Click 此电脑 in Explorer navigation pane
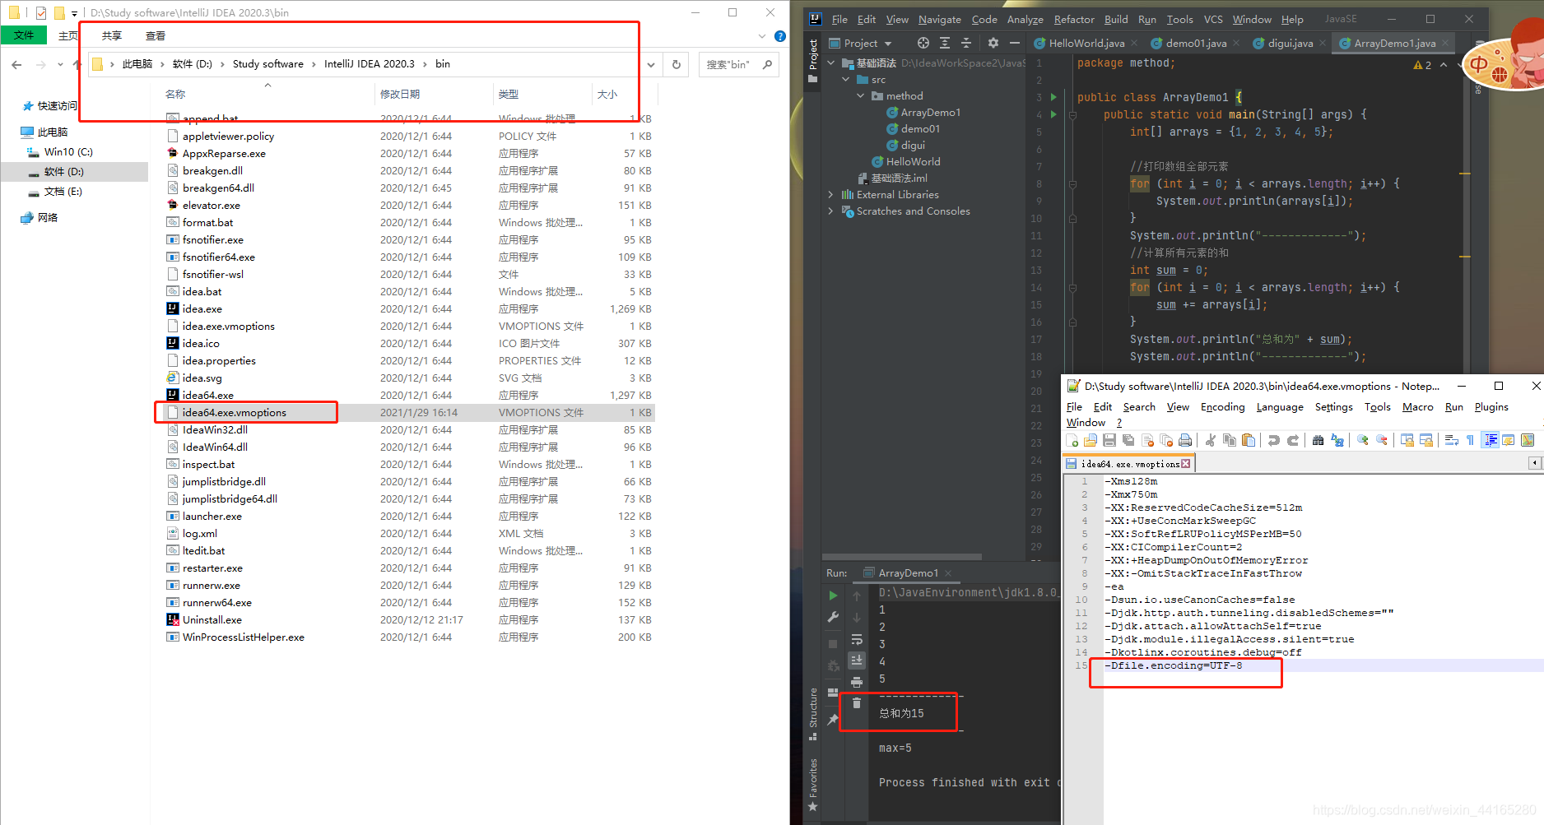 [x=53, y=132]
